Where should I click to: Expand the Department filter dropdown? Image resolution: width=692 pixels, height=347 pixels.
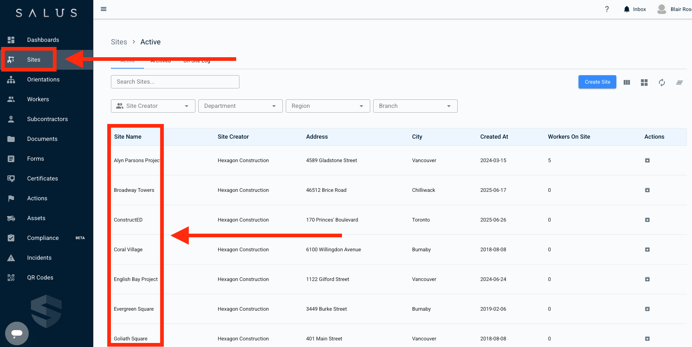click(240, 106)
